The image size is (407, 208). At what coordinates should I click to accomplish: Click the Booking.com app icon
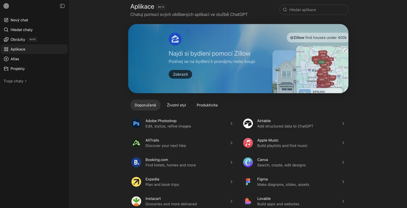136,162
